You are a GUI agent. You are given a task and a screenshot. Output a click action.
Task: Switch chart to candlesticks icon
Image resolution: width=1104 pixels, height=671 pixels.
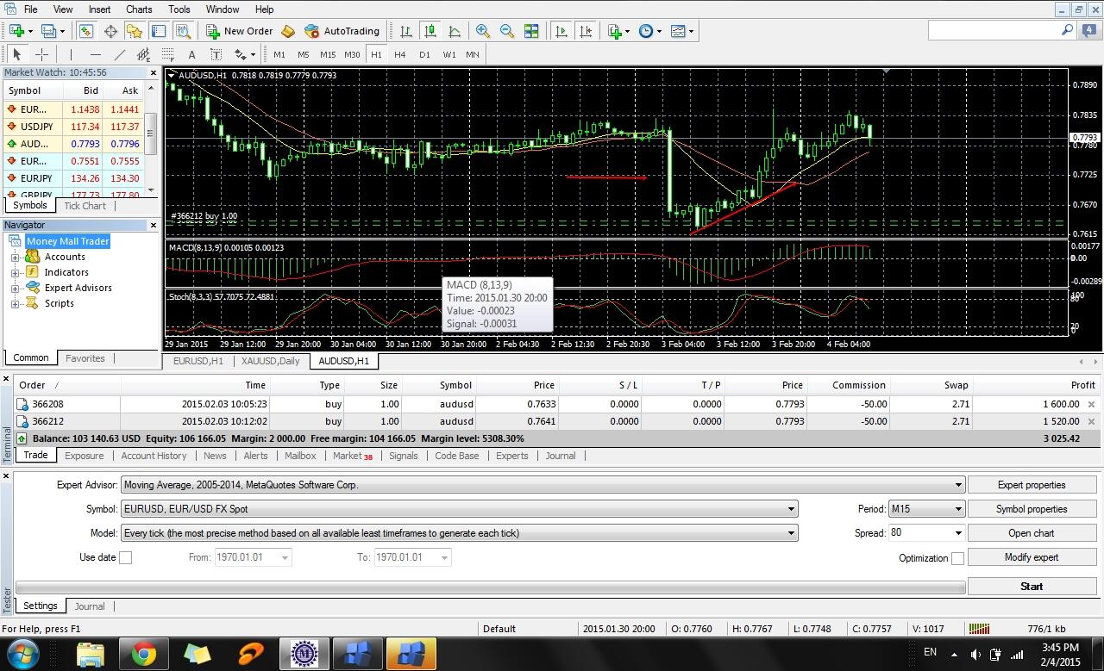coord(430,31)
